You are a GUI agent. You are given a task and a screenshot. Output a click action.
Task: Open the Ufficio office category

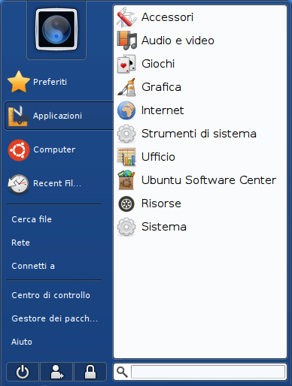pyautogui.click(x=200, y=157)
